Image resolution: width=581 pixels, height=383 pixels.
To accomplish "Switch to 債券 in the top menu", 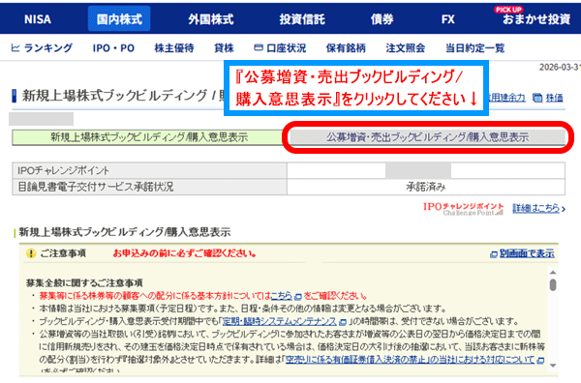I will (382, 19).
